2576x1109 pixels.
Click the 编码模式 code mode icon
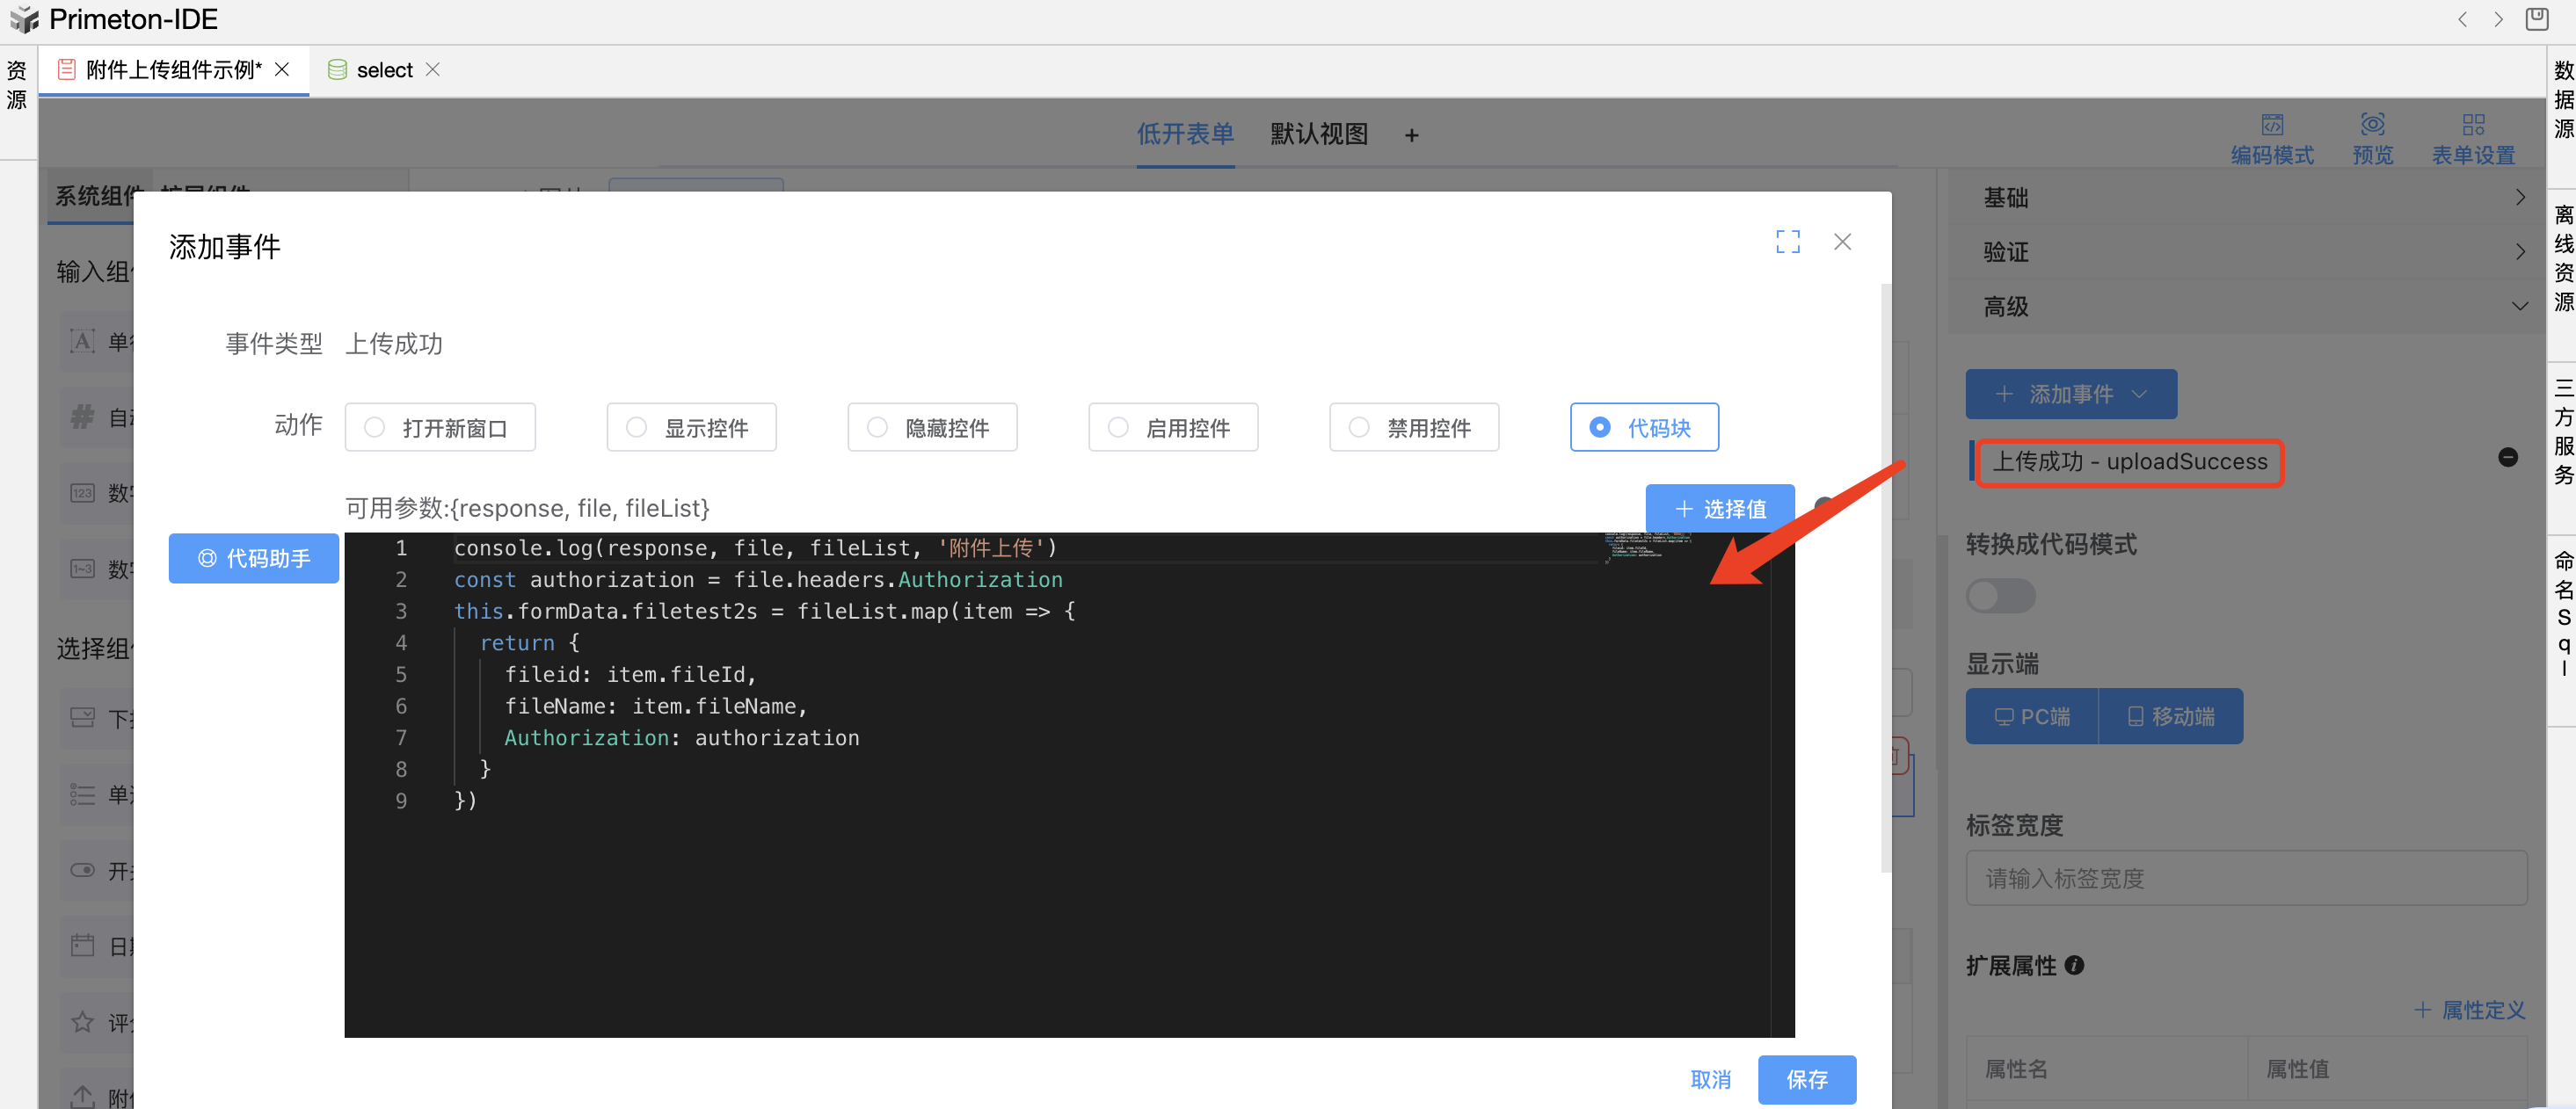coord(2271,125)
